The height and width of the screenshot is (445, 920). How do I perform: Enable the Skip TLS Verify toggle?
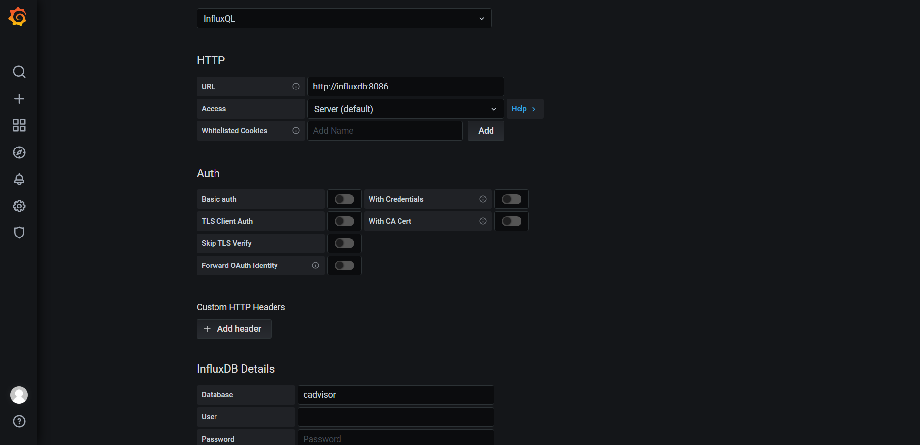click(344, 243)
